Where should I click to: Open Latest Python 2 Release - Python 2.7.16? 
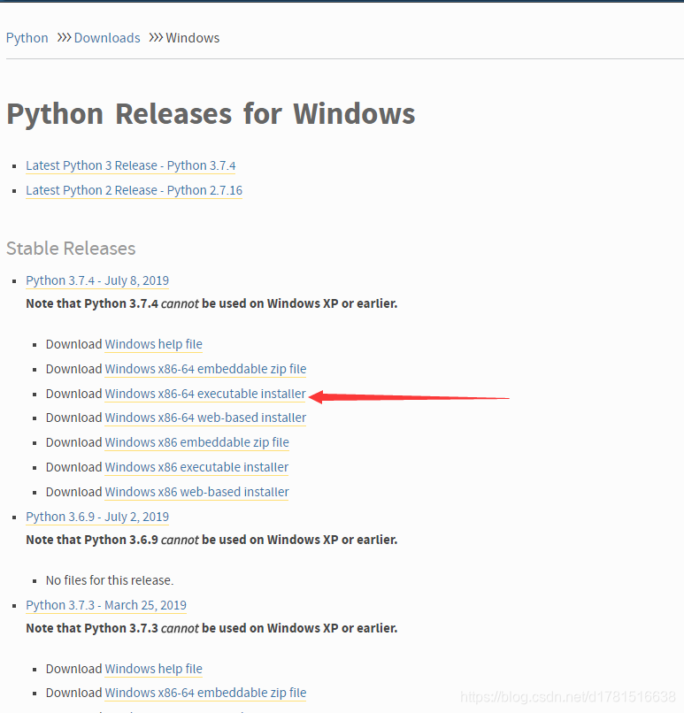coord(134,190)
